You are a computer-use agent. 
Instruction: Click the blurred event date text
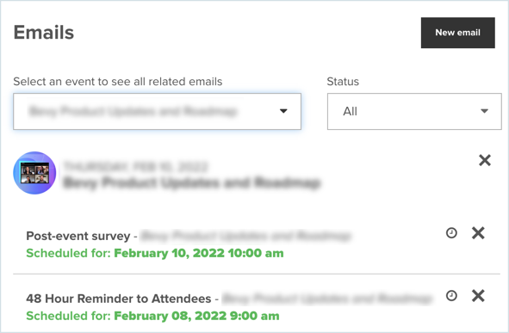point(135,166)
